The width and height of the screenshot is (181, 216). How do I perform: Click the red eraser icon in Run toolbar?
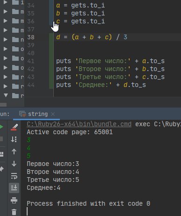14,127
